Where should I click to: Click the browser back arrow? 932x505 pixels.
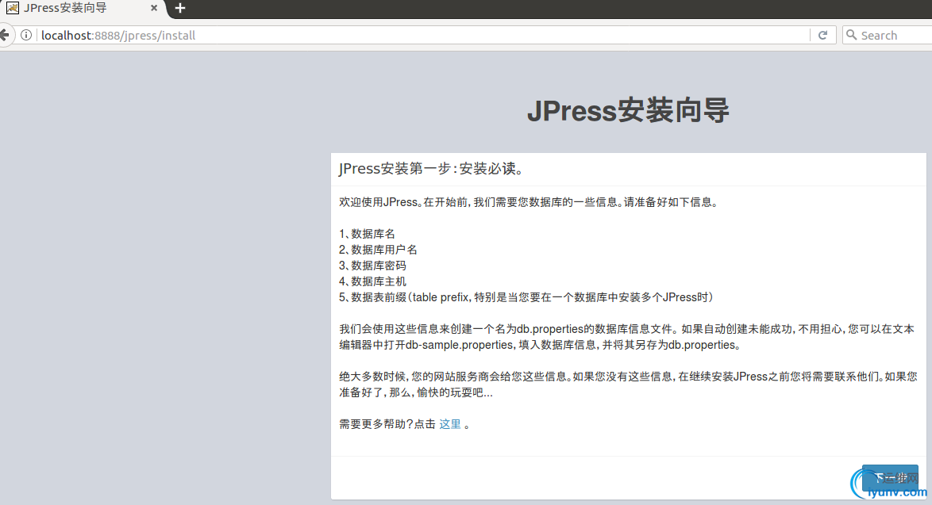point(5,35)
